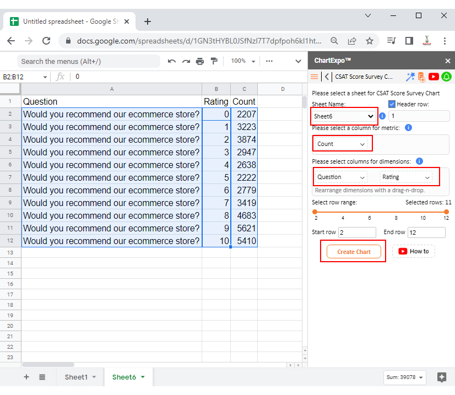Click the Rating header cell

pyautogui.click(x=216, y=101)
